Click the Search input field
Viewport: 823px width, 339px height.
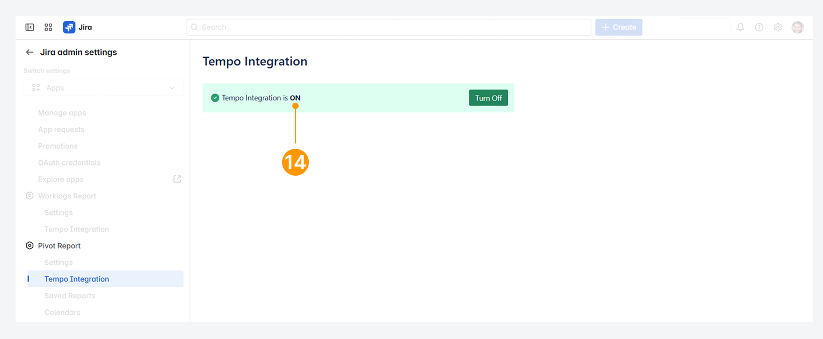388,27
